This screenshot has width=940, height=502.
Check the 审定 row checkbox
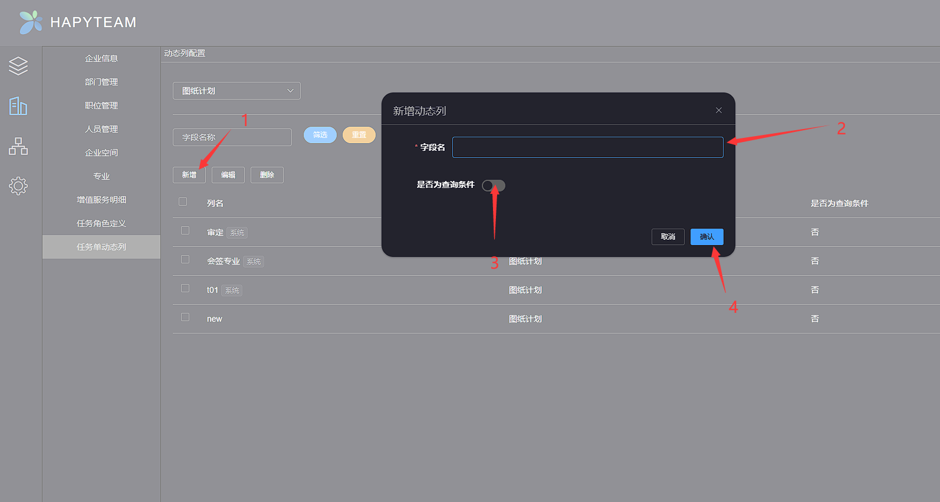pyautogui.click(x=185, y=231)
